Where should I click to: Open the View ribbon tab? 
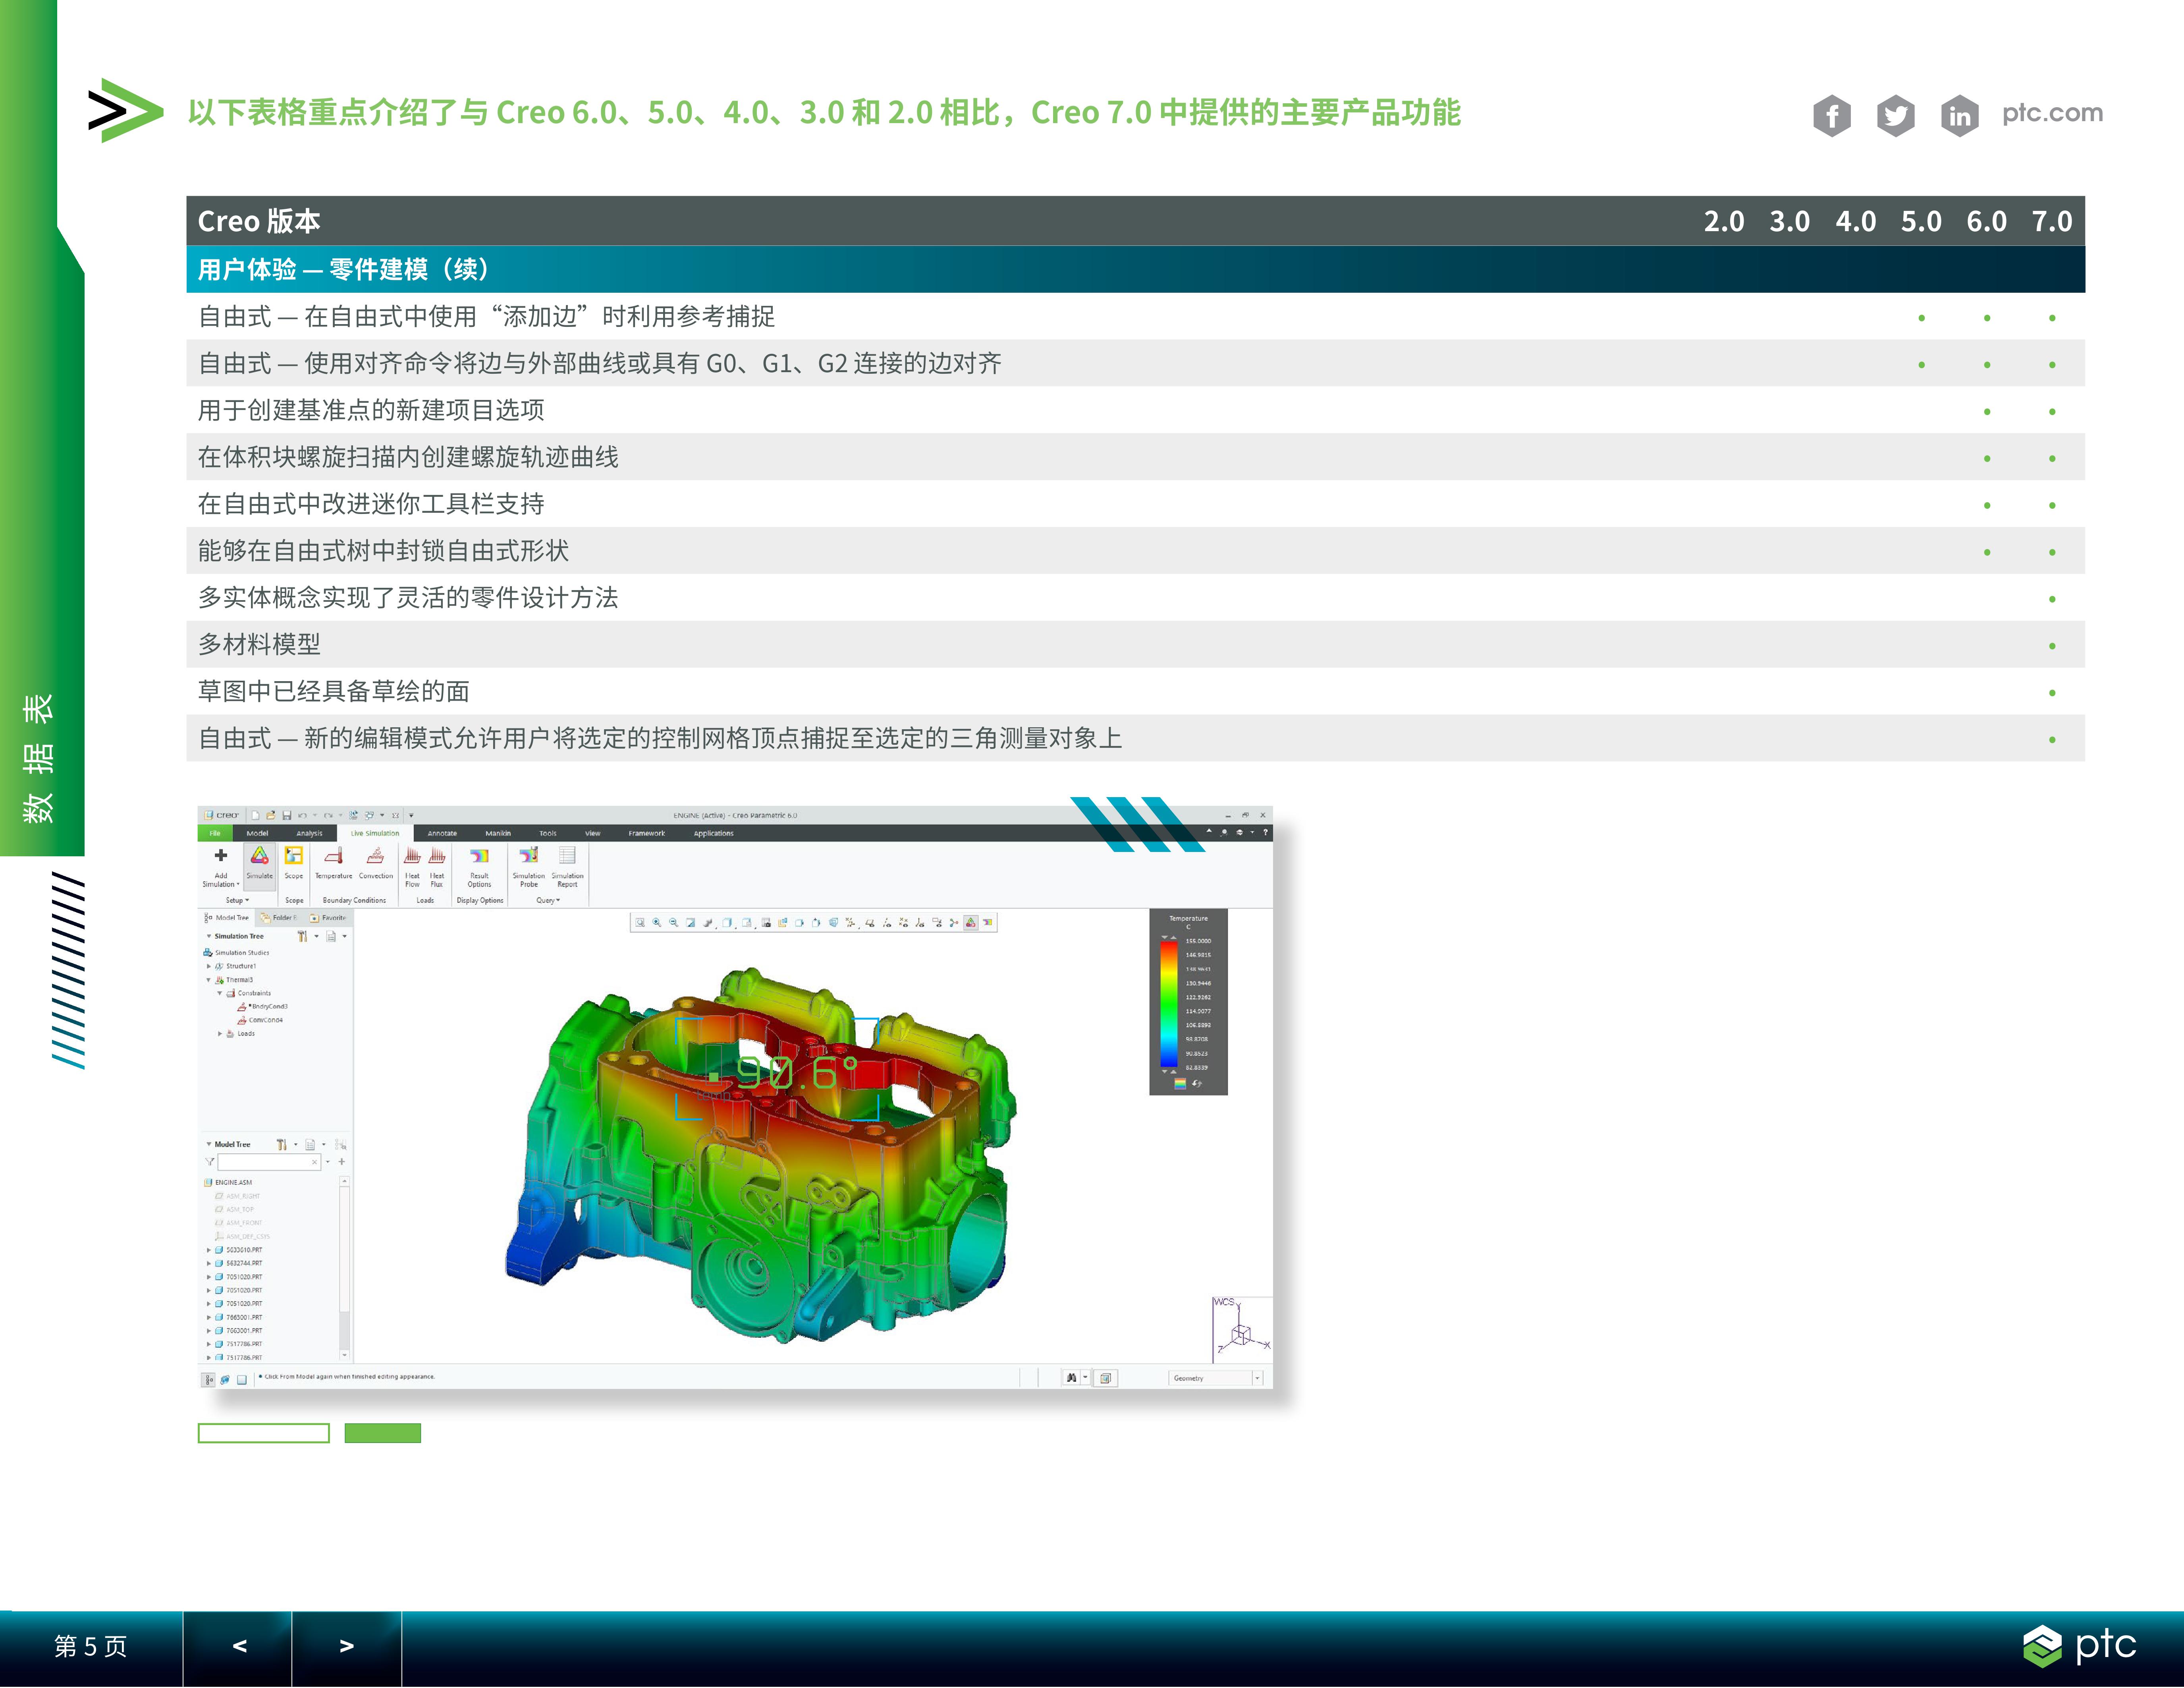(593, 833)
